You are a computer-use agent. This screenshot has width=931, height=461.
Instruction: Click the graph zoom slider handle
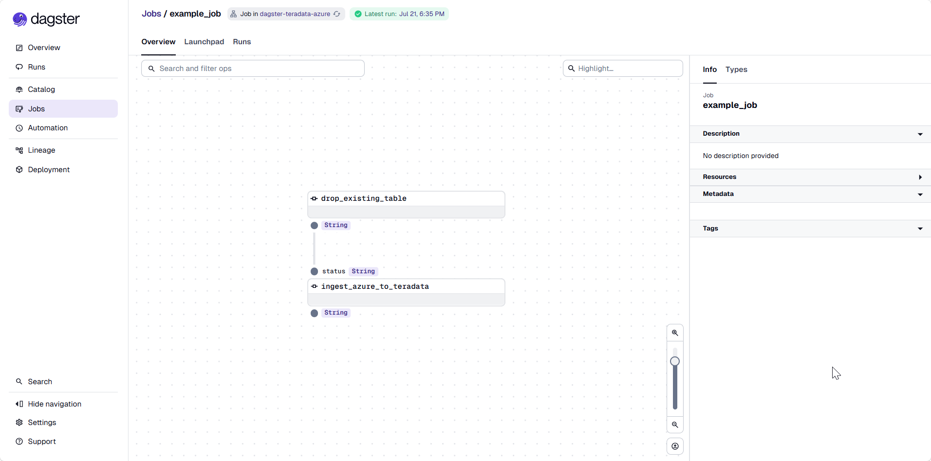(x=675, y=361)
